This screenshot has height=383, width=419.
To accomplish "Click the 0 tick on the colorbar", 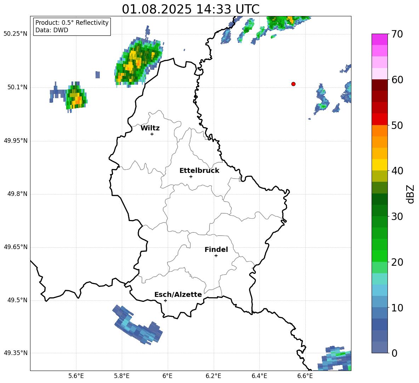I will 394,353.
